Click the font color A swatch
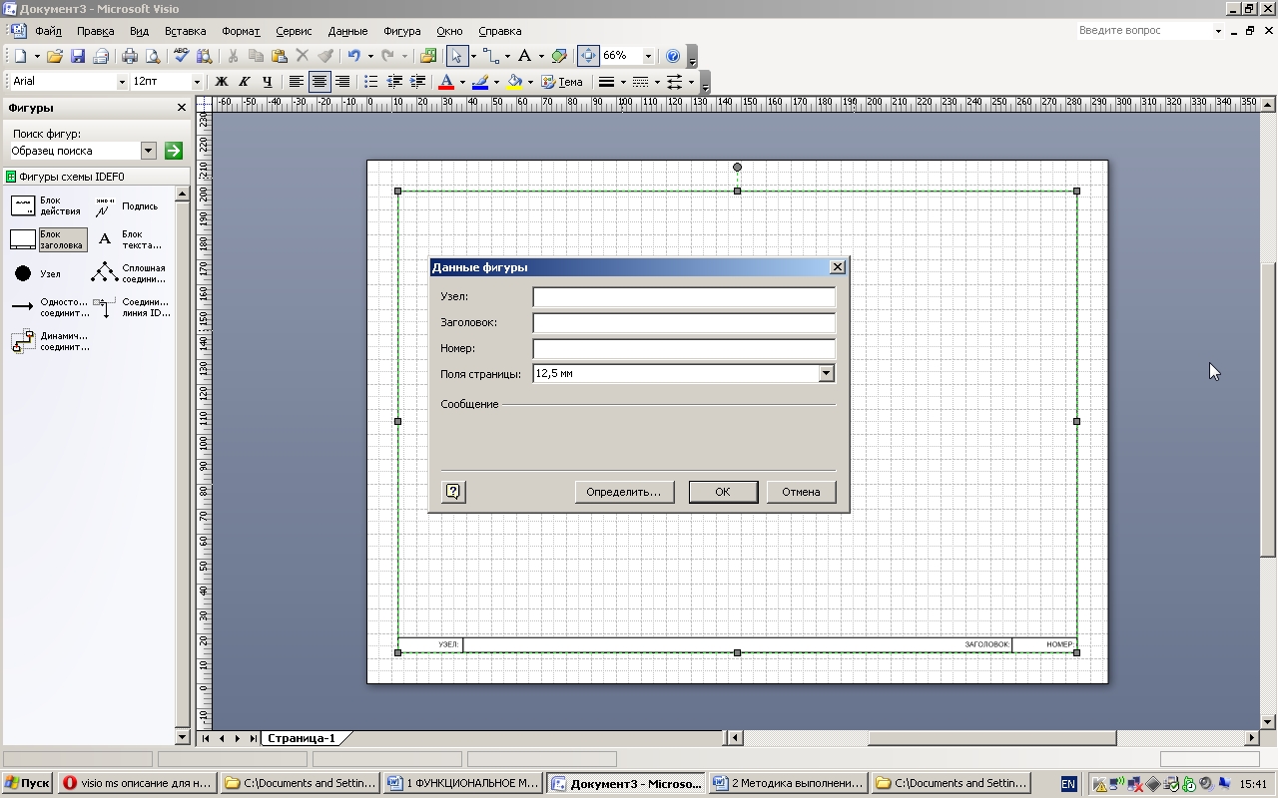 [x=446, y=82]
